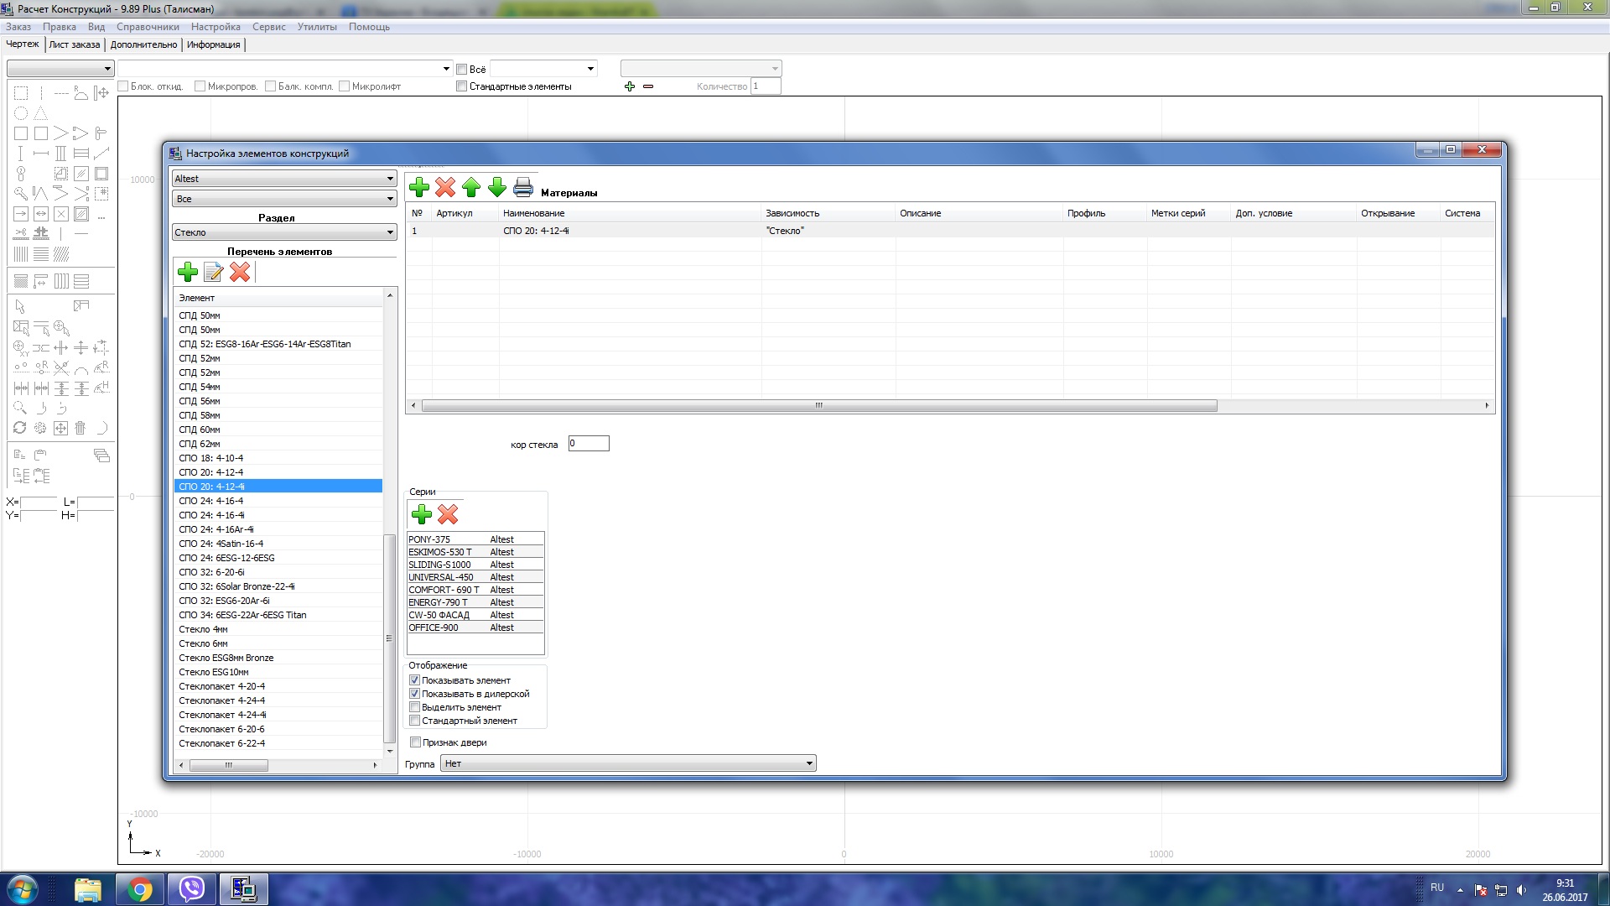Screen dimensions: 1610x906
Task: Click the element list vertical scrollbar thumb
Action: pos(388,638)
